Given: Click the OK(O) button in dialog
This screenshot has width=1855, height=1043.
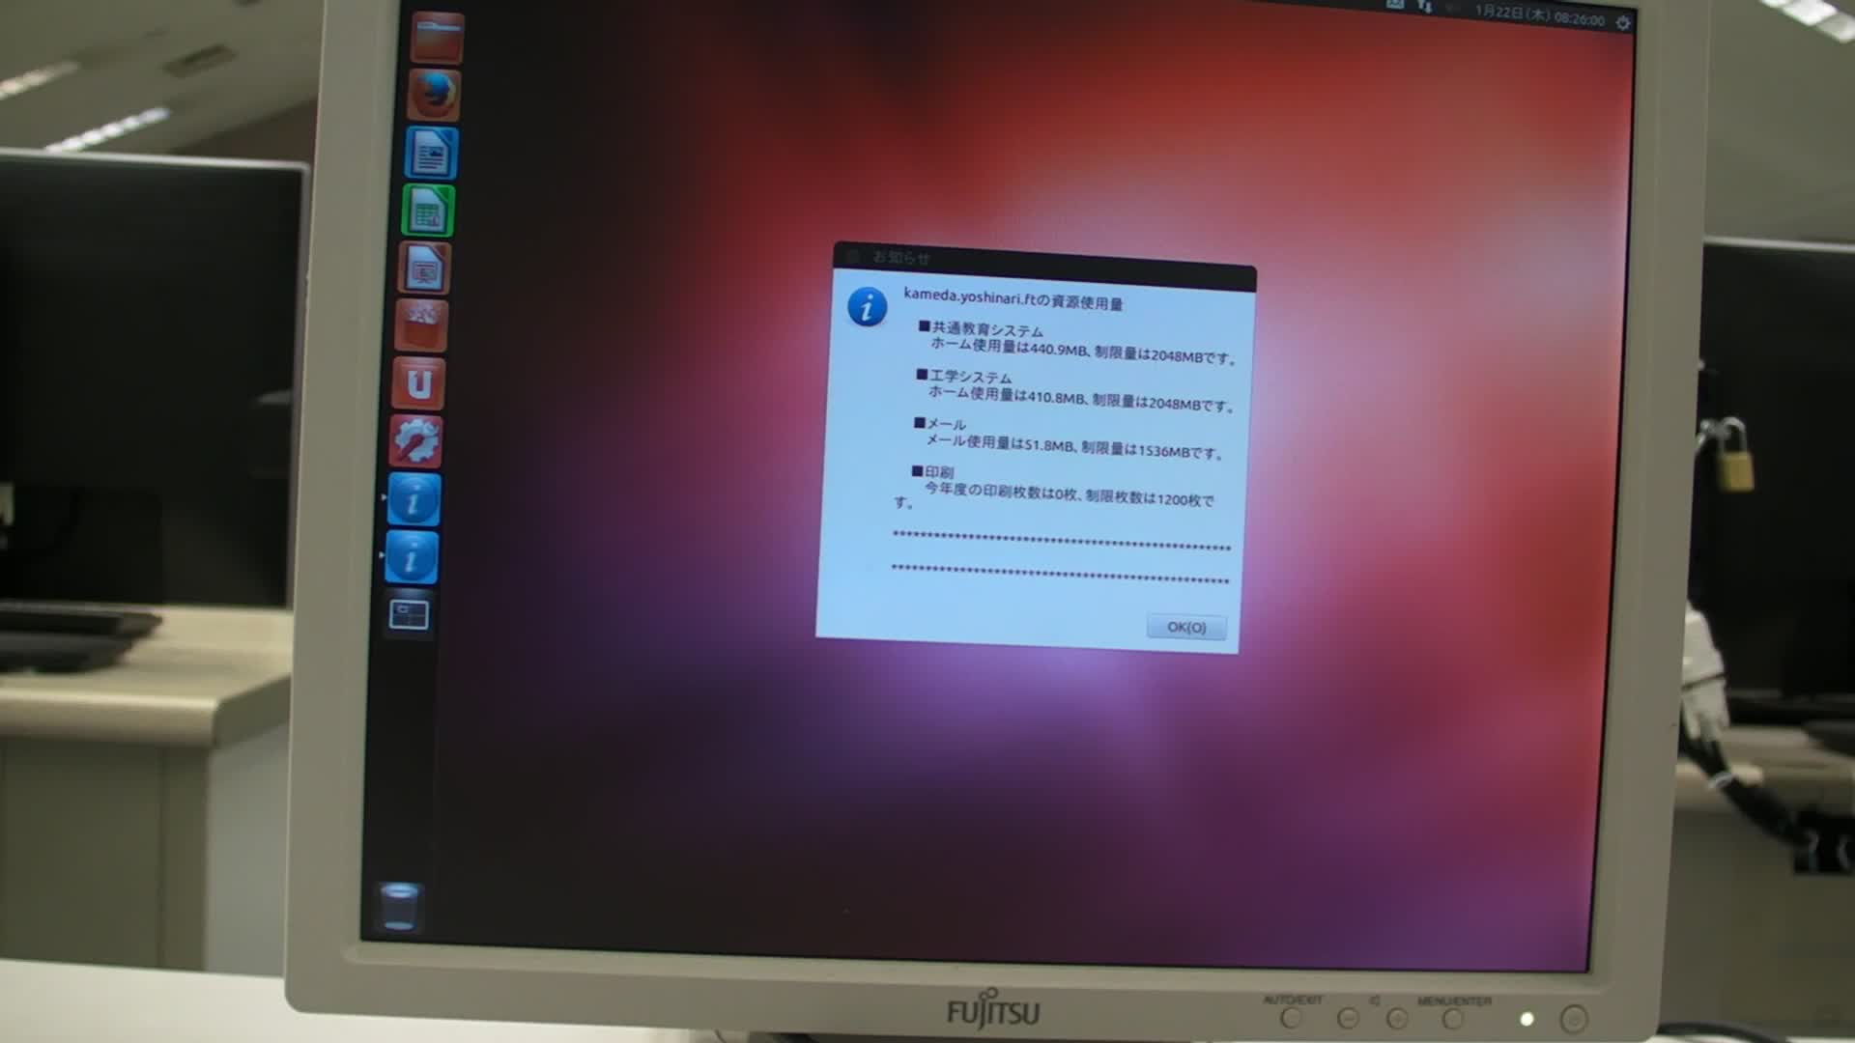Looking at the screenshot, I should 1186,627.
